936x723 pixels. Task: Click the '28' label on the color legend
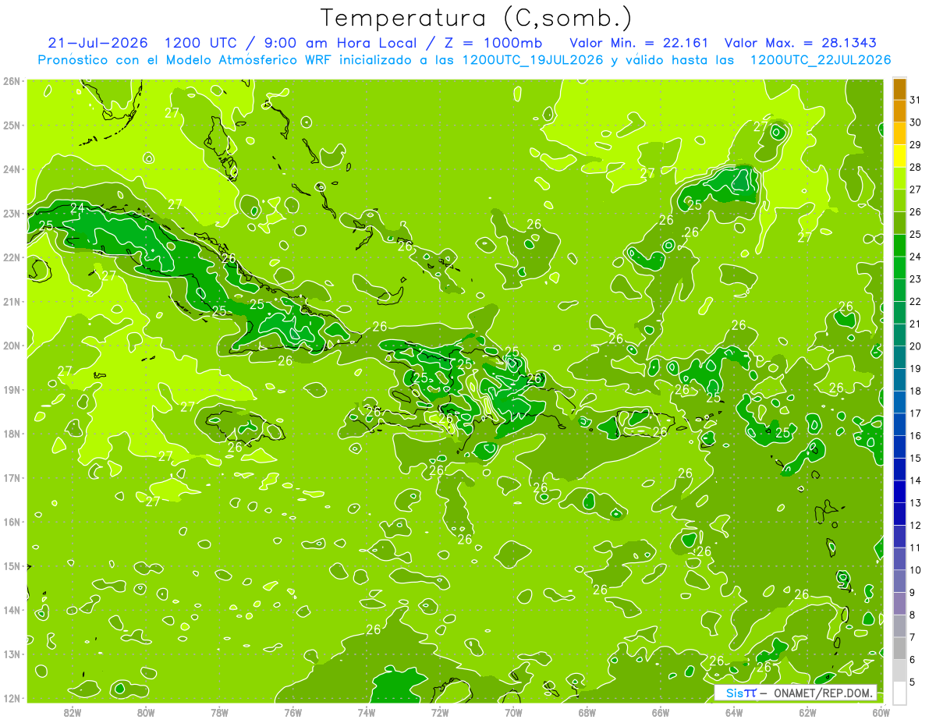(915, 168)
